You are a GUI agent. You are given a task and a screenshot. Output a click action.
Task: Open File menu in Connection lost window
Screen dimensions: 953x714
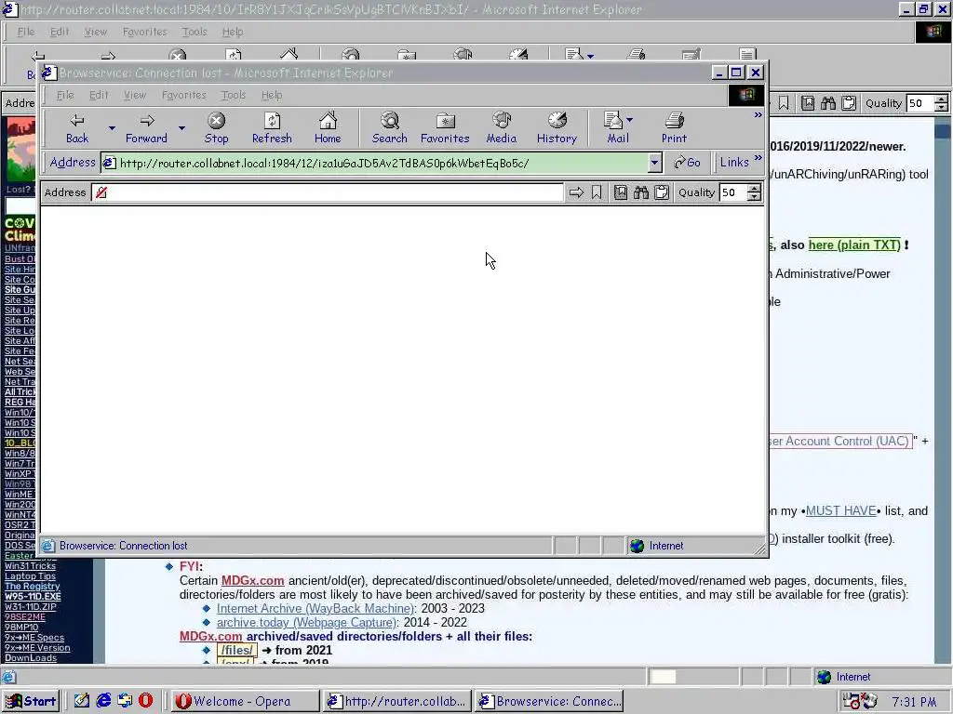pyautogui.click(x=65, y=95)
